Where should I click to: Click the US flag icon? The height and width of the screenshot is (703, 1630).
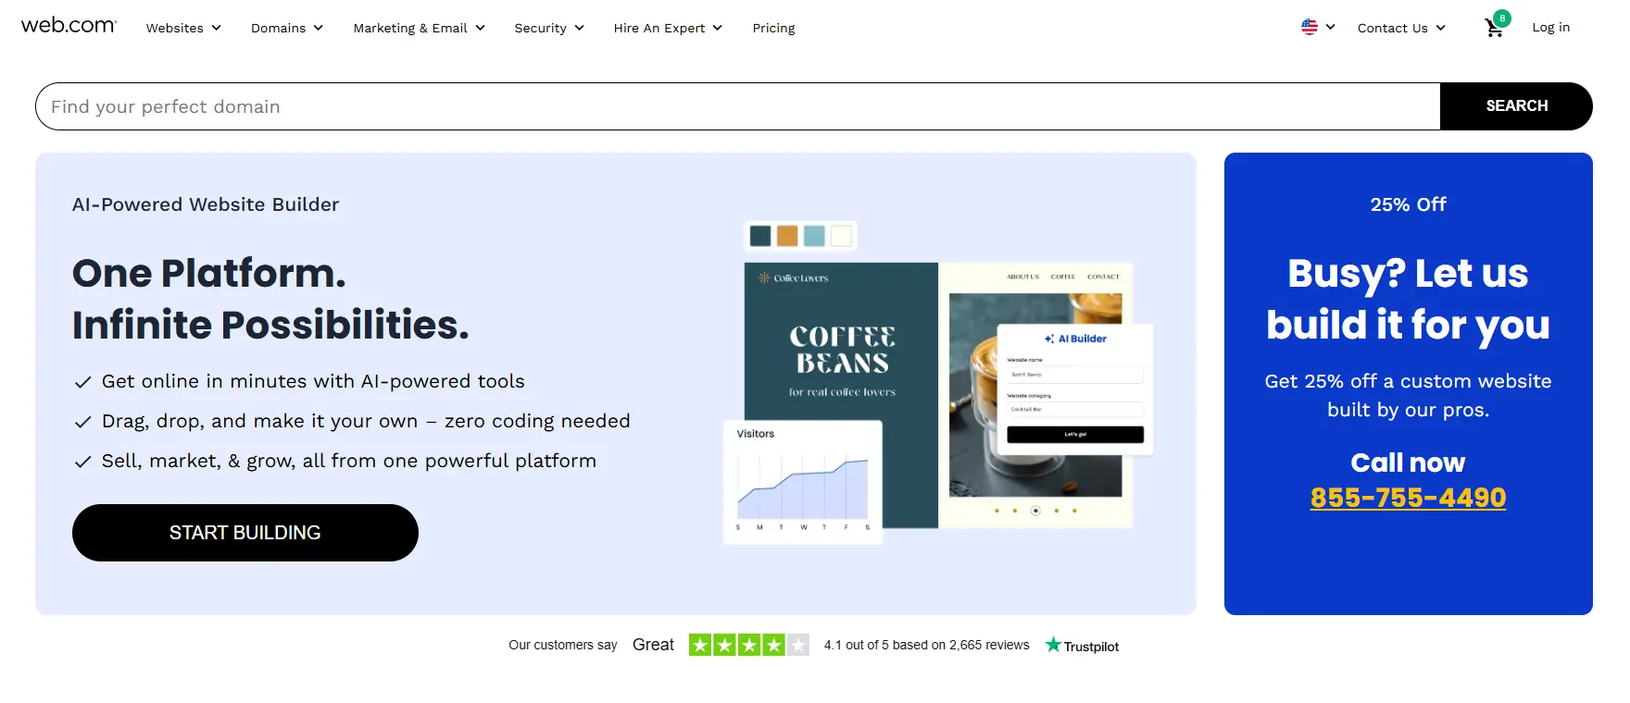(1309, 27)
